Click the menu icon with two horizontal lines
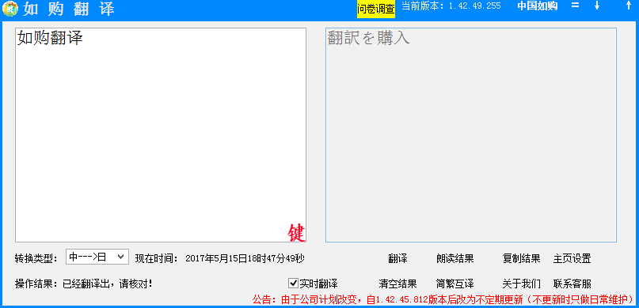This screenshot has width=639, height=308. [x=575, y=6]
